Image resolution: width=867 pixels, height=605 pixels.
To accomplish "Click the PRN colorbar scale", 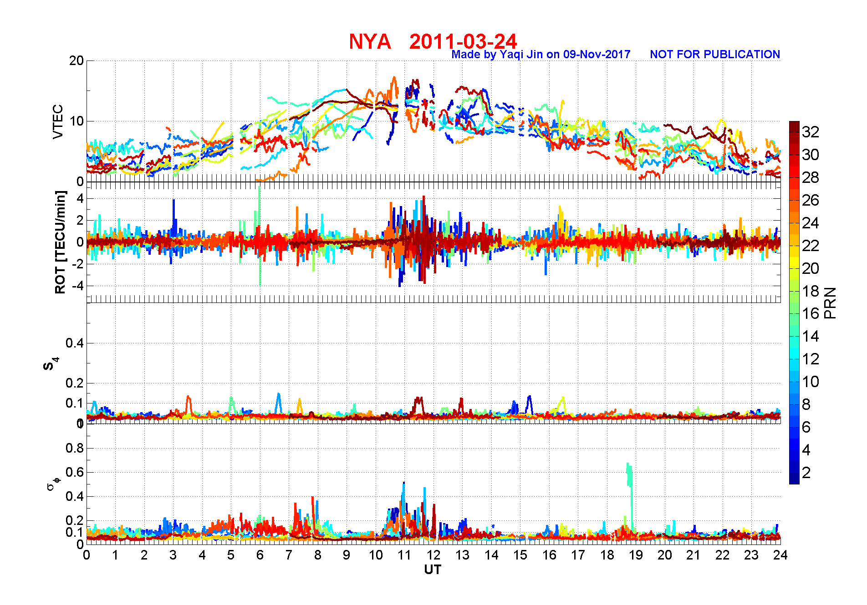I will [794, 302].
